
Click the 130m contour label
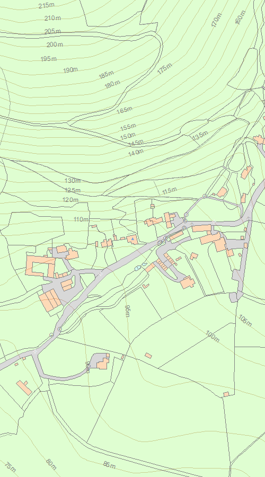(73, 180)
